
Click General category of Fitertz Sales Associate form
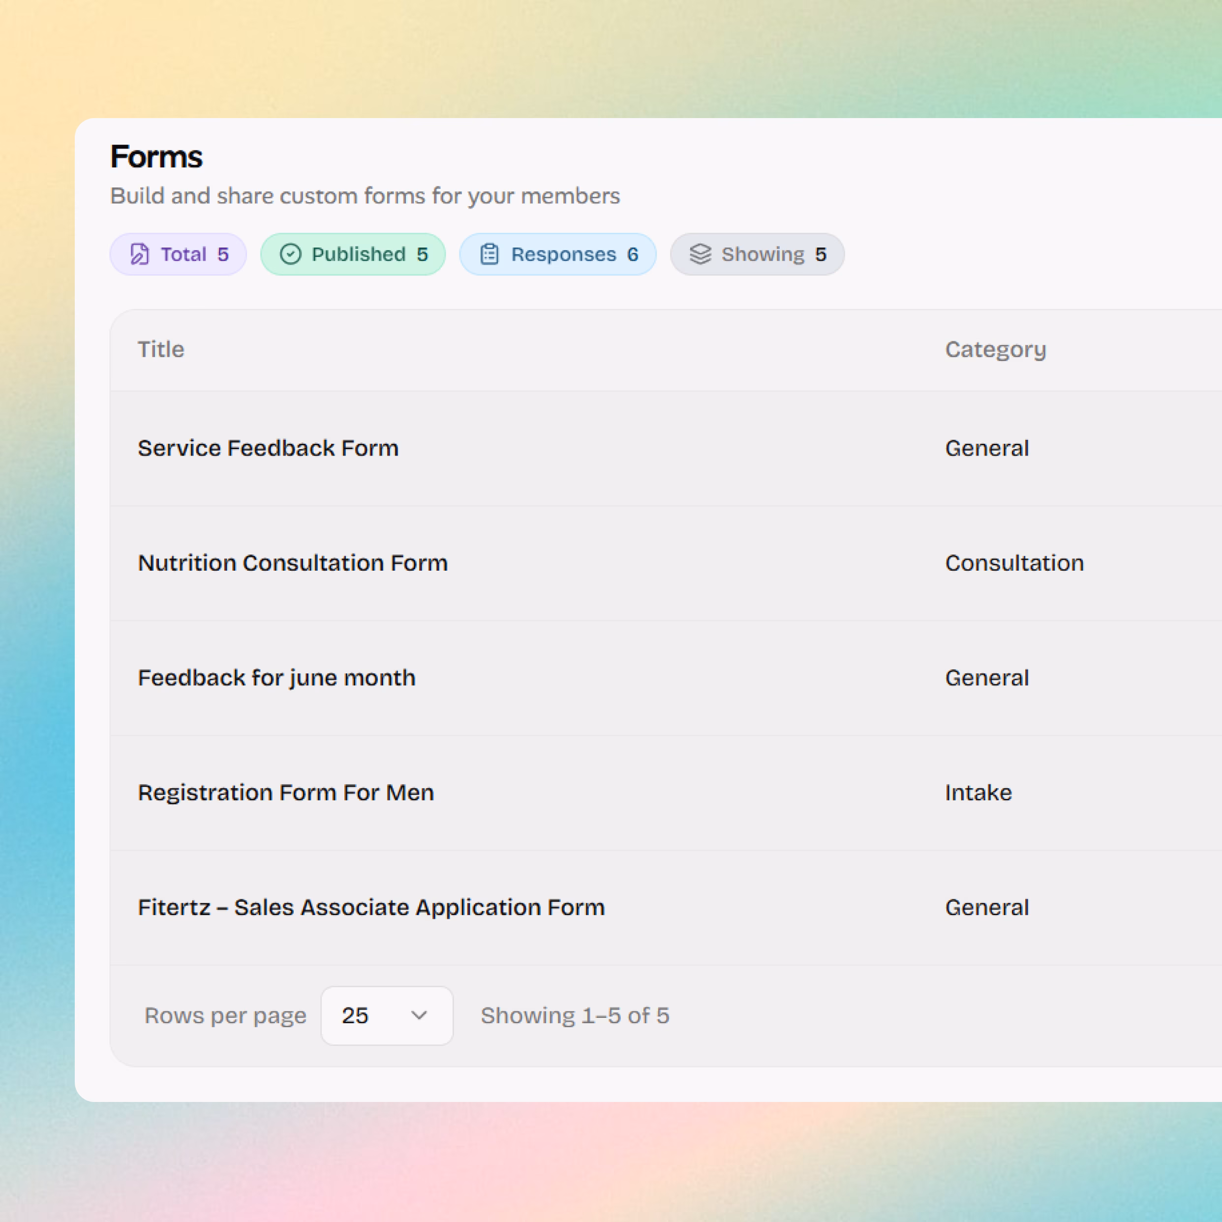coord(987,907)
